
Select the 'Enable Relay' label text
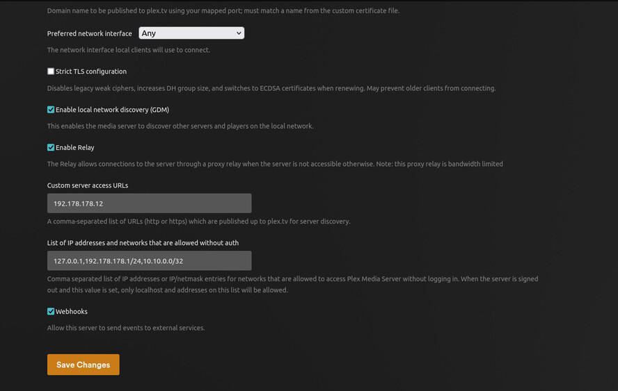[75, 147]
